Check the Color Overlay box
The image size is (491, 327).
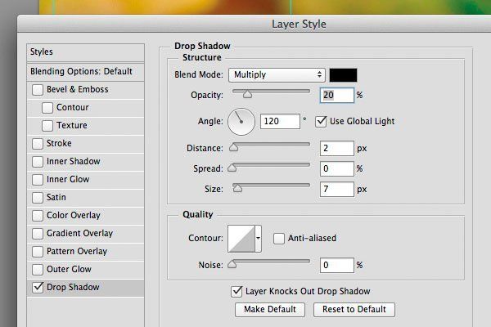[38, 216]
